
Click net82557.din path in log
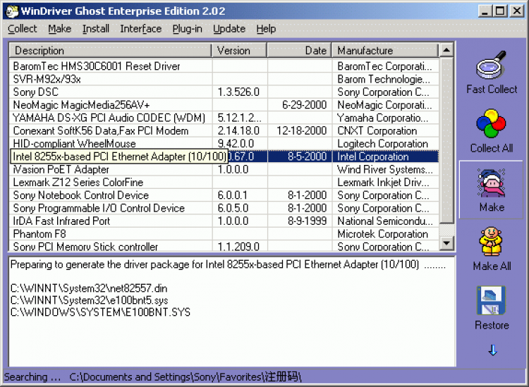(89, 288)
